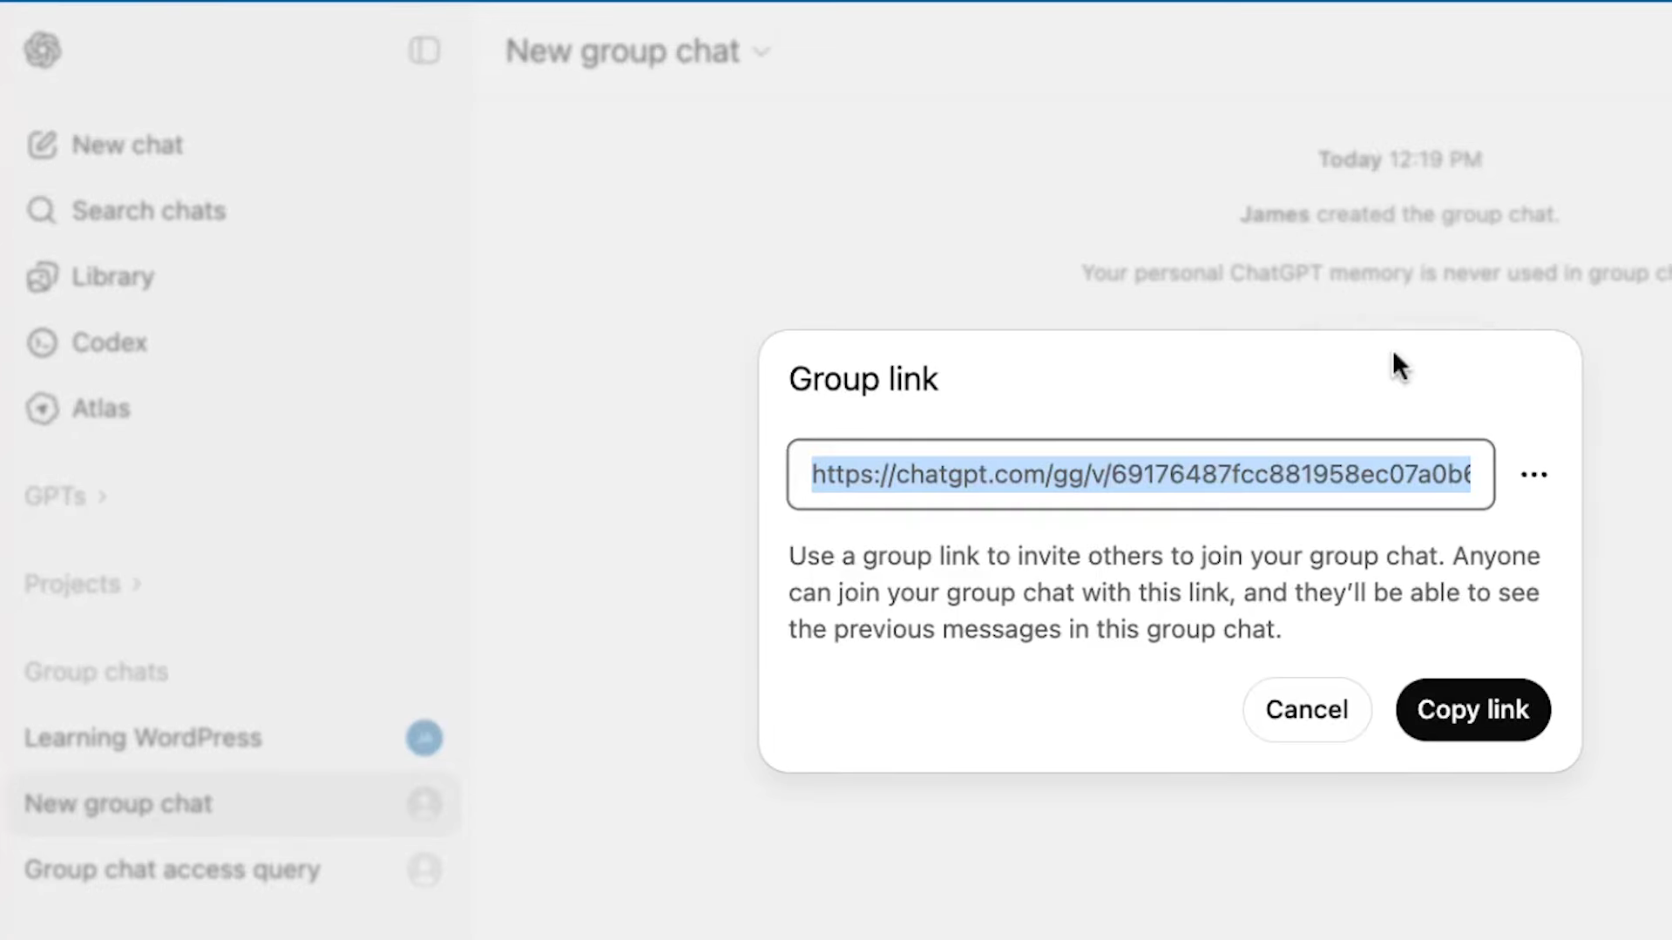Click the avatar beside Group chat access query

click(x=424, y=869)
